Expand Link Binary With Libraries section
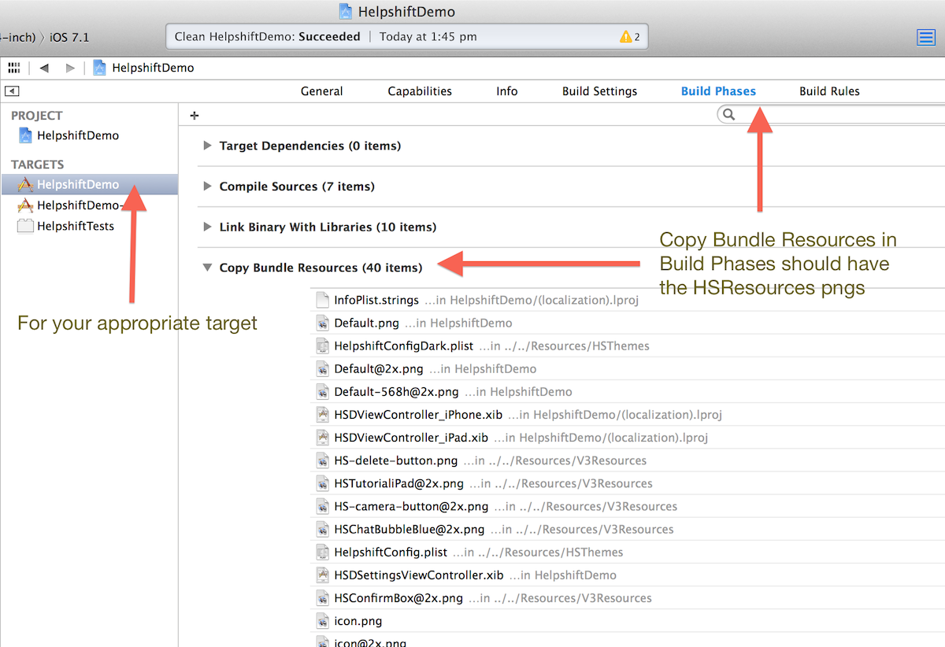Image resolution: width=945 pixels, height=647 pixels. [x=208, y=227]
